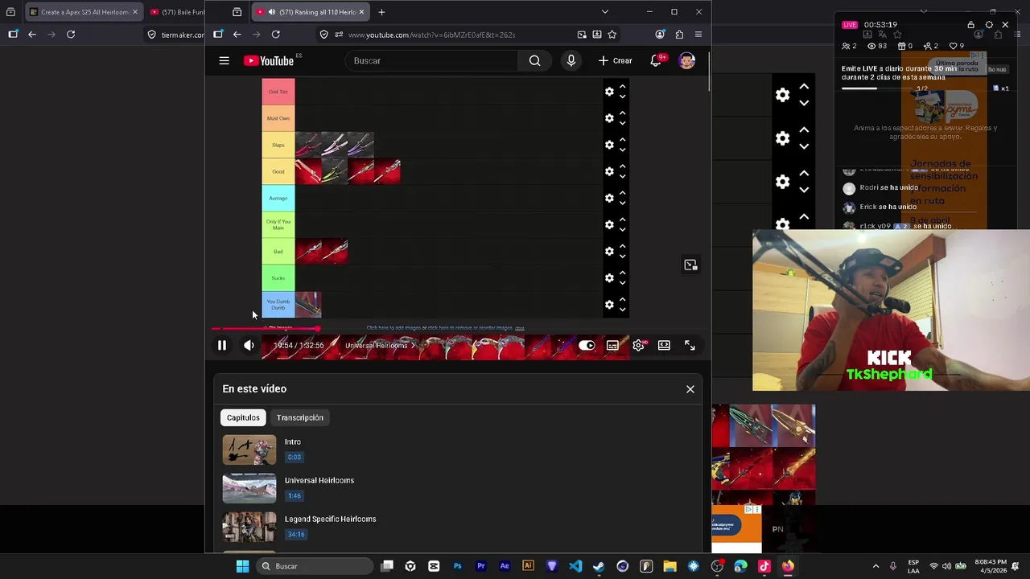Open Visual Studio Code from the taskbar
The image size is (1030, 579).
tap(575, 566)
